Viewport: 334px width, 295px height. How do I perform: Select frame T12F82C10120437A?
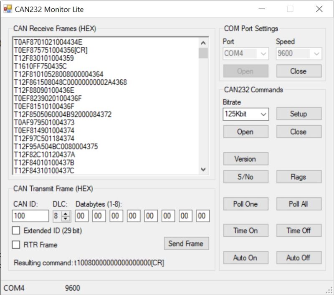(44, 155)
